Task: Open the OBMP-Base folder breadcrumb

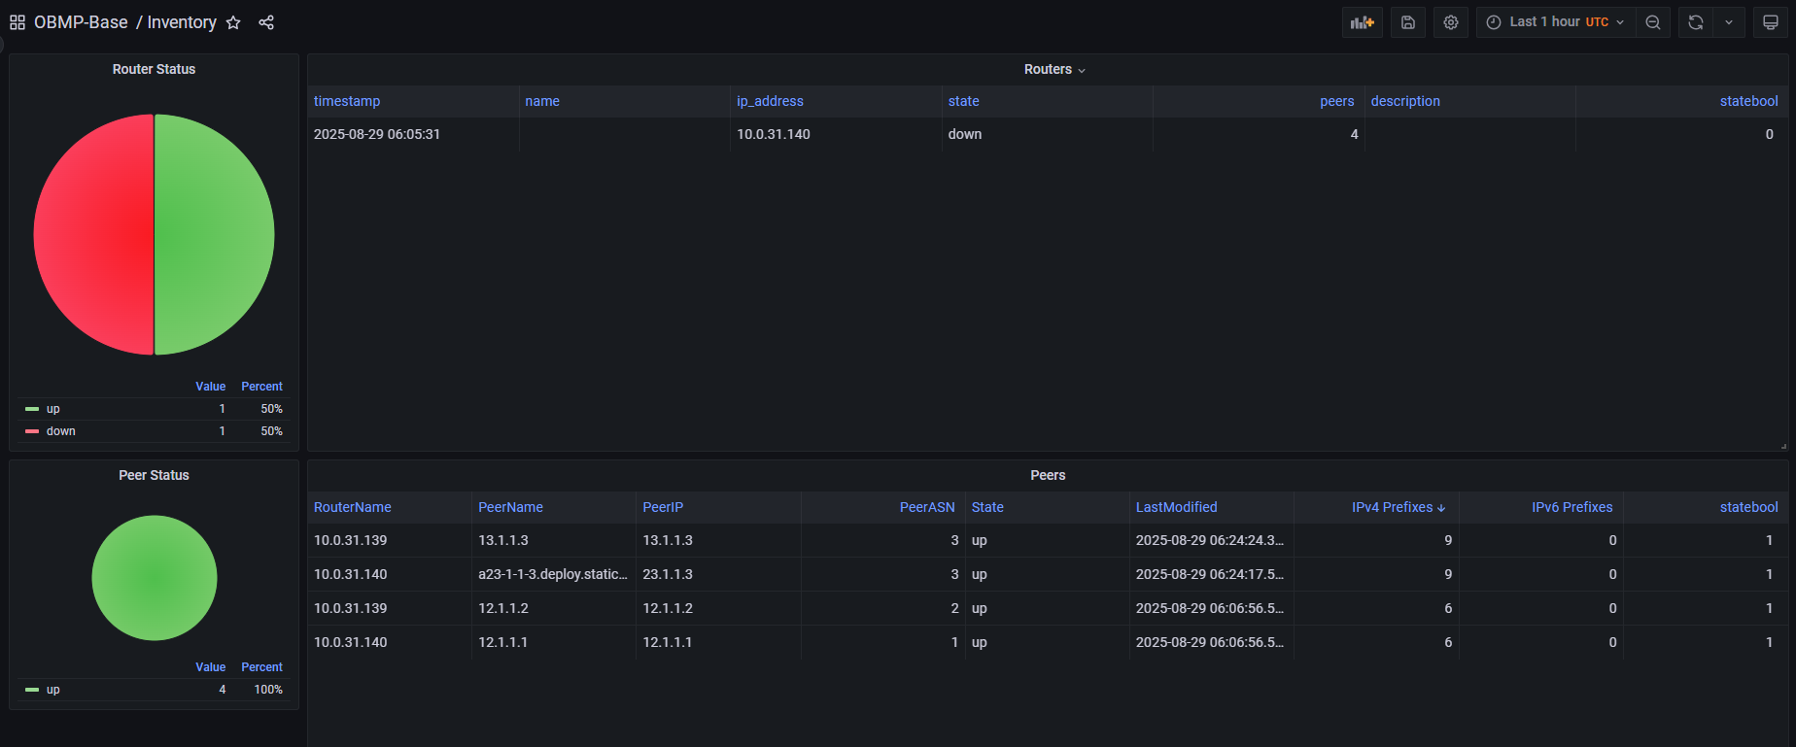Action: coord(81,22)
